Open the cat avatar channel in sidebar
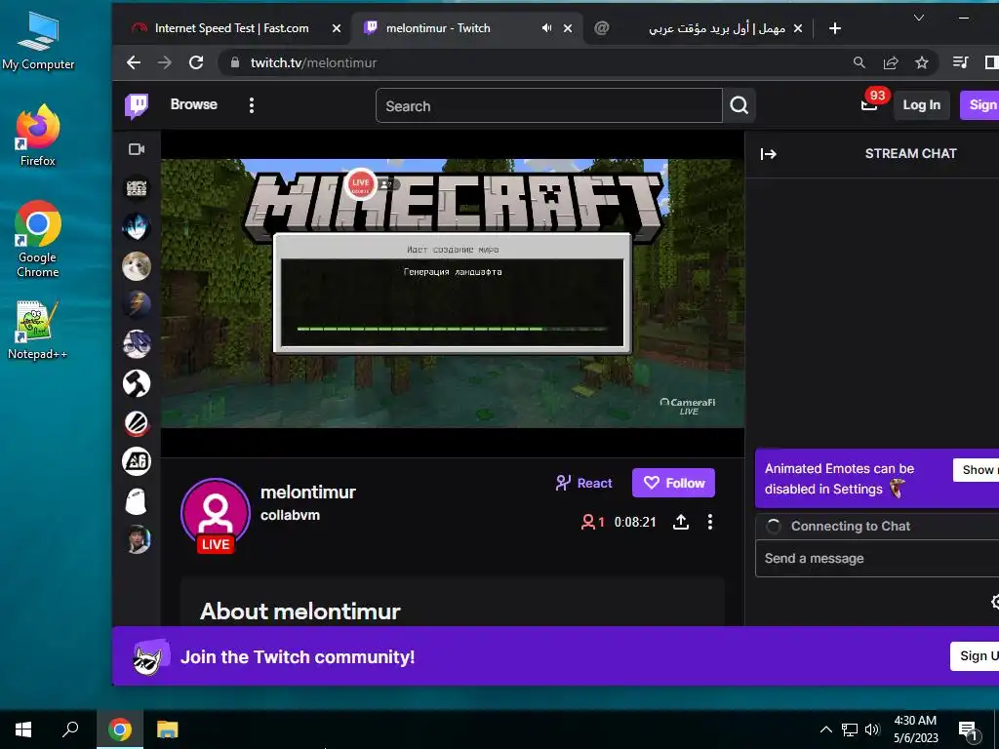 [x=137, y=265]
